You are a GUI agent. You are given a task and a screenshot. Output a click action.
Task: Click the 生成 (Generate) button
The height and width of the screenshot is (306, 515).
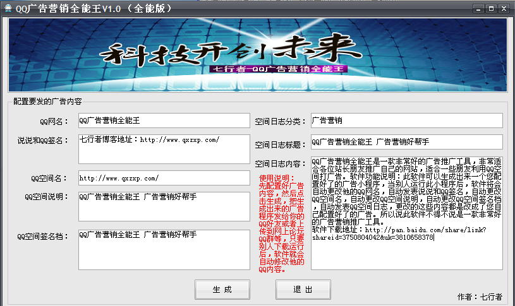[222, 289]
